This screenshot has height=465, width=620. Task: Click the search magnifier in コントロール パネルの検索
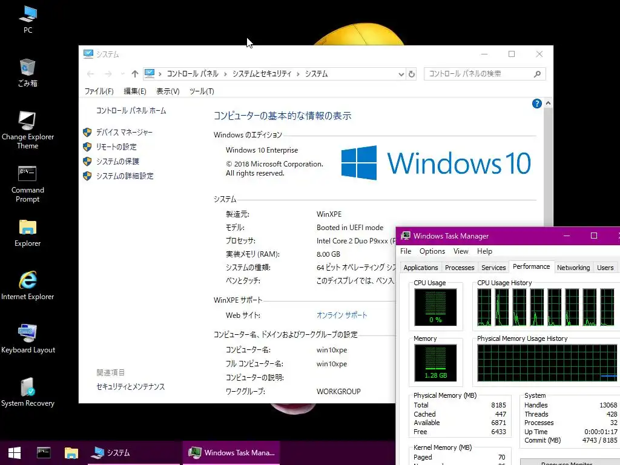(537, 74)
